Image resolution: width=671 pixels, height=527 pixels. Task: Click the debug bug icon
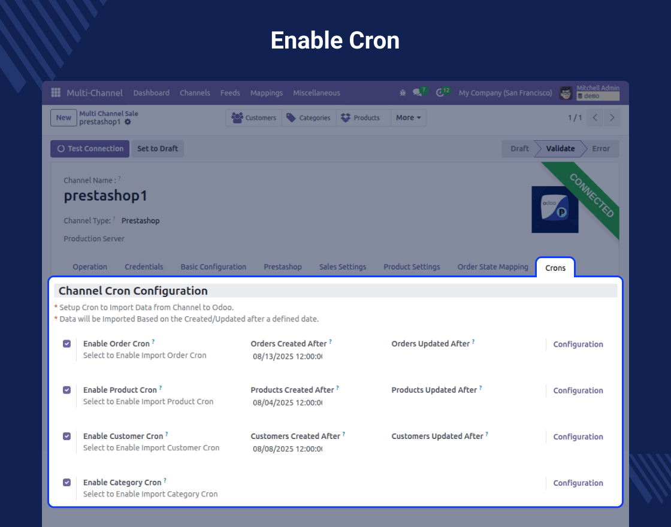403,92
